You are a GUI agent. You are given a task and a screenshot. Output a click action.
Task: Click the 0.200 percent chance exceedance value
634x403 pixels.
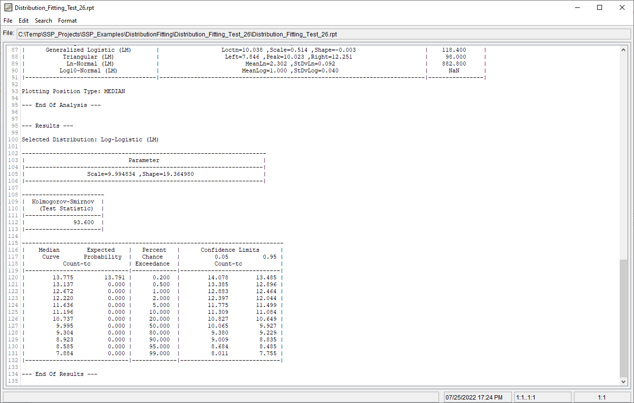coord(161,277)
